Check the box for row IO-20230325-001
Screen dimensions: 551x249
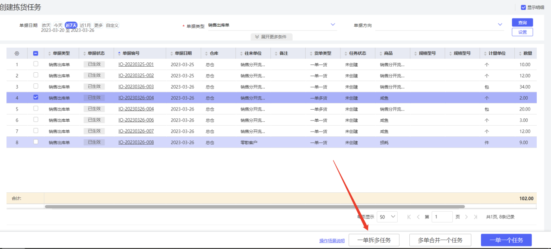[36, 64]
